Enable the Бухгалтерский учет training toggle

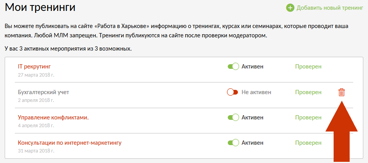[x=232, y=92]
